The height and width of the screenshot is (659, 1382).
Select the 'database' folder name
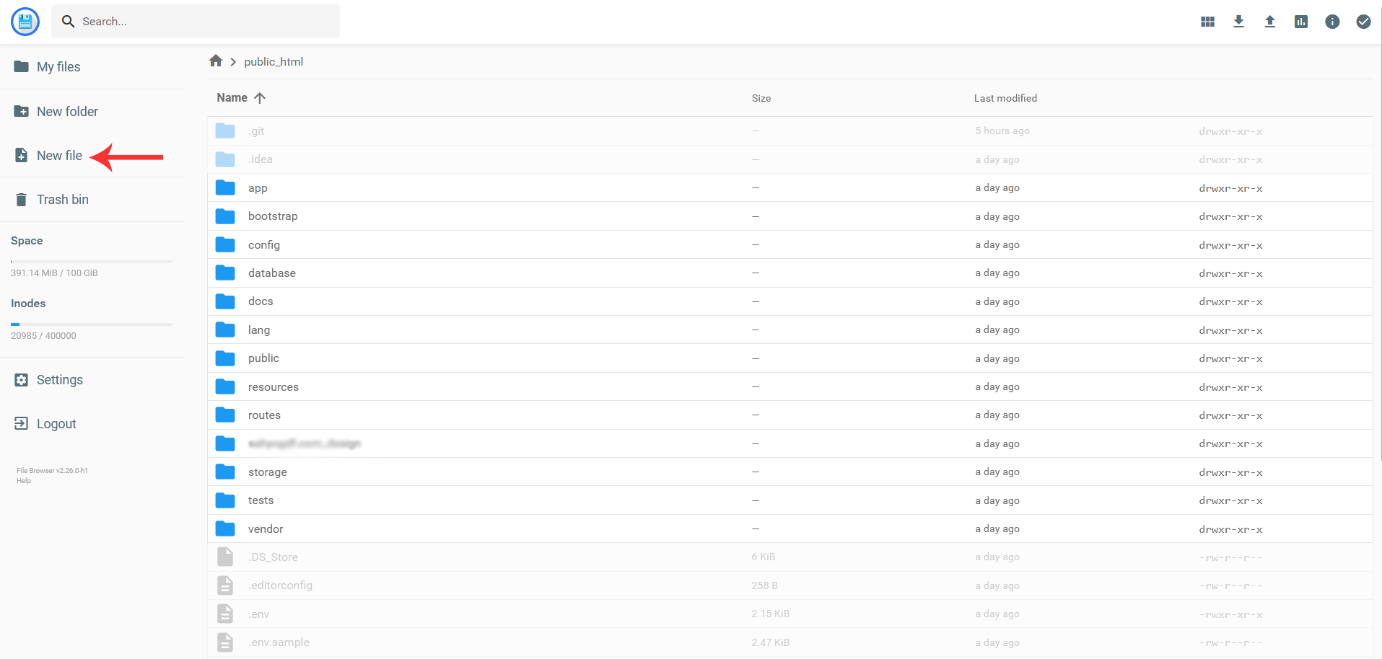point(272,273)
